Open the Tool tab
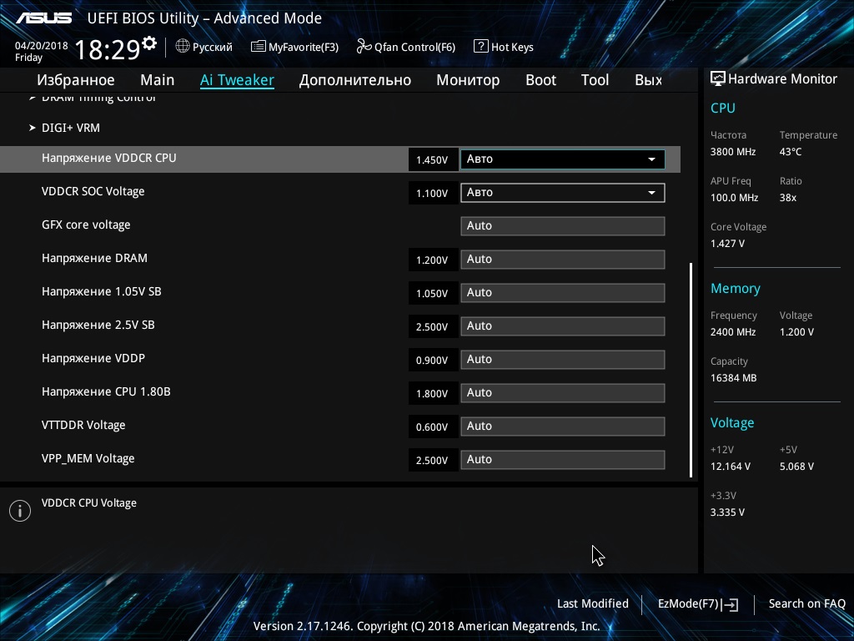Screen dimensions: 854x641 point(595,79)
